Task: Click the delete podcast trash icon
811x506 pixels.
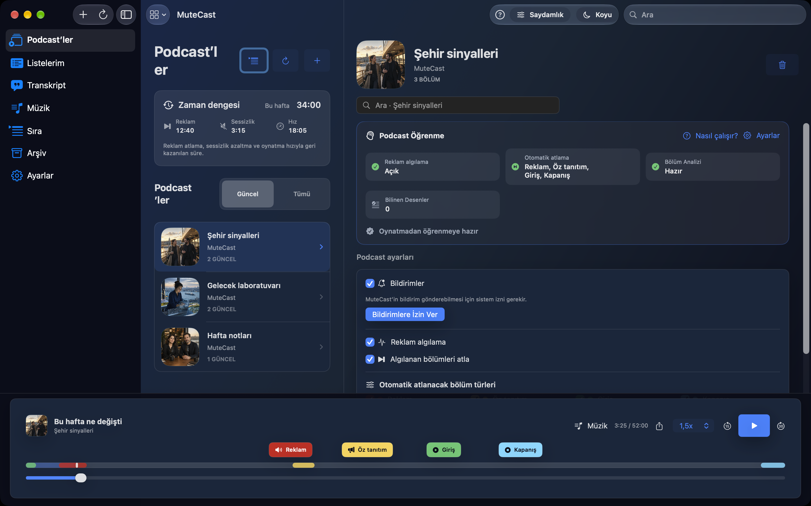Action: (782, 65)
